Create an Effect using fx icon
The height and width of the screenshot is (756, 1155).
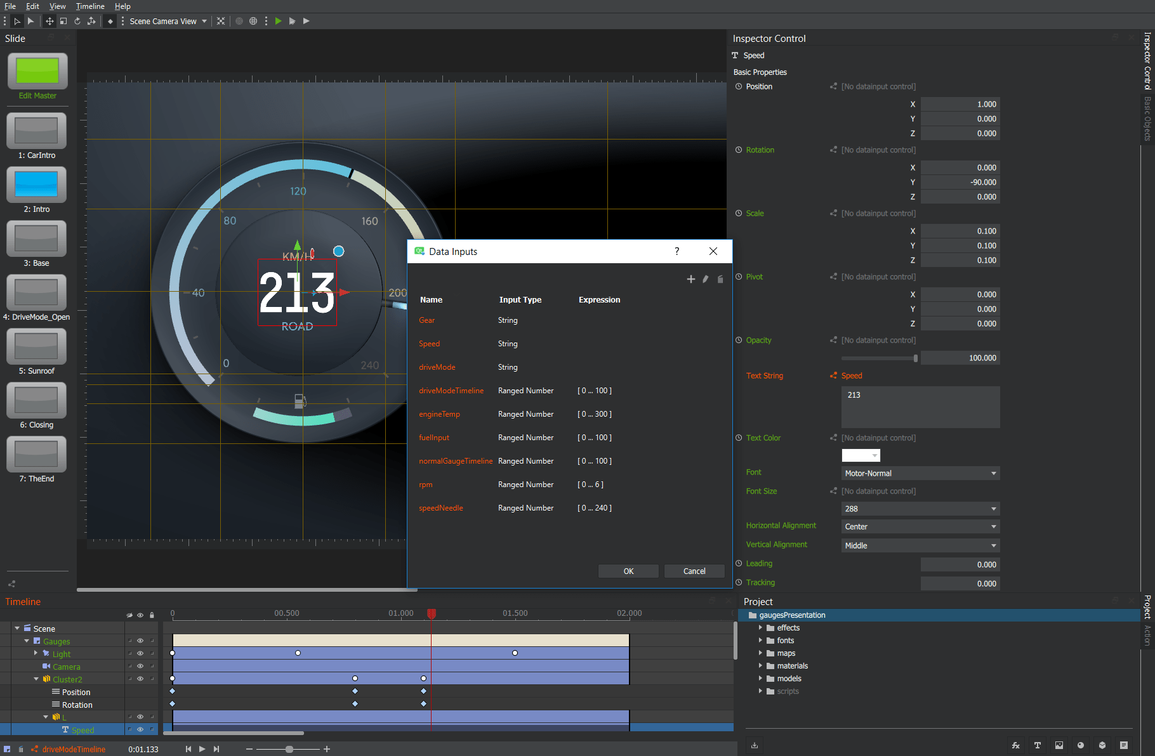[x=1015, y=745]
